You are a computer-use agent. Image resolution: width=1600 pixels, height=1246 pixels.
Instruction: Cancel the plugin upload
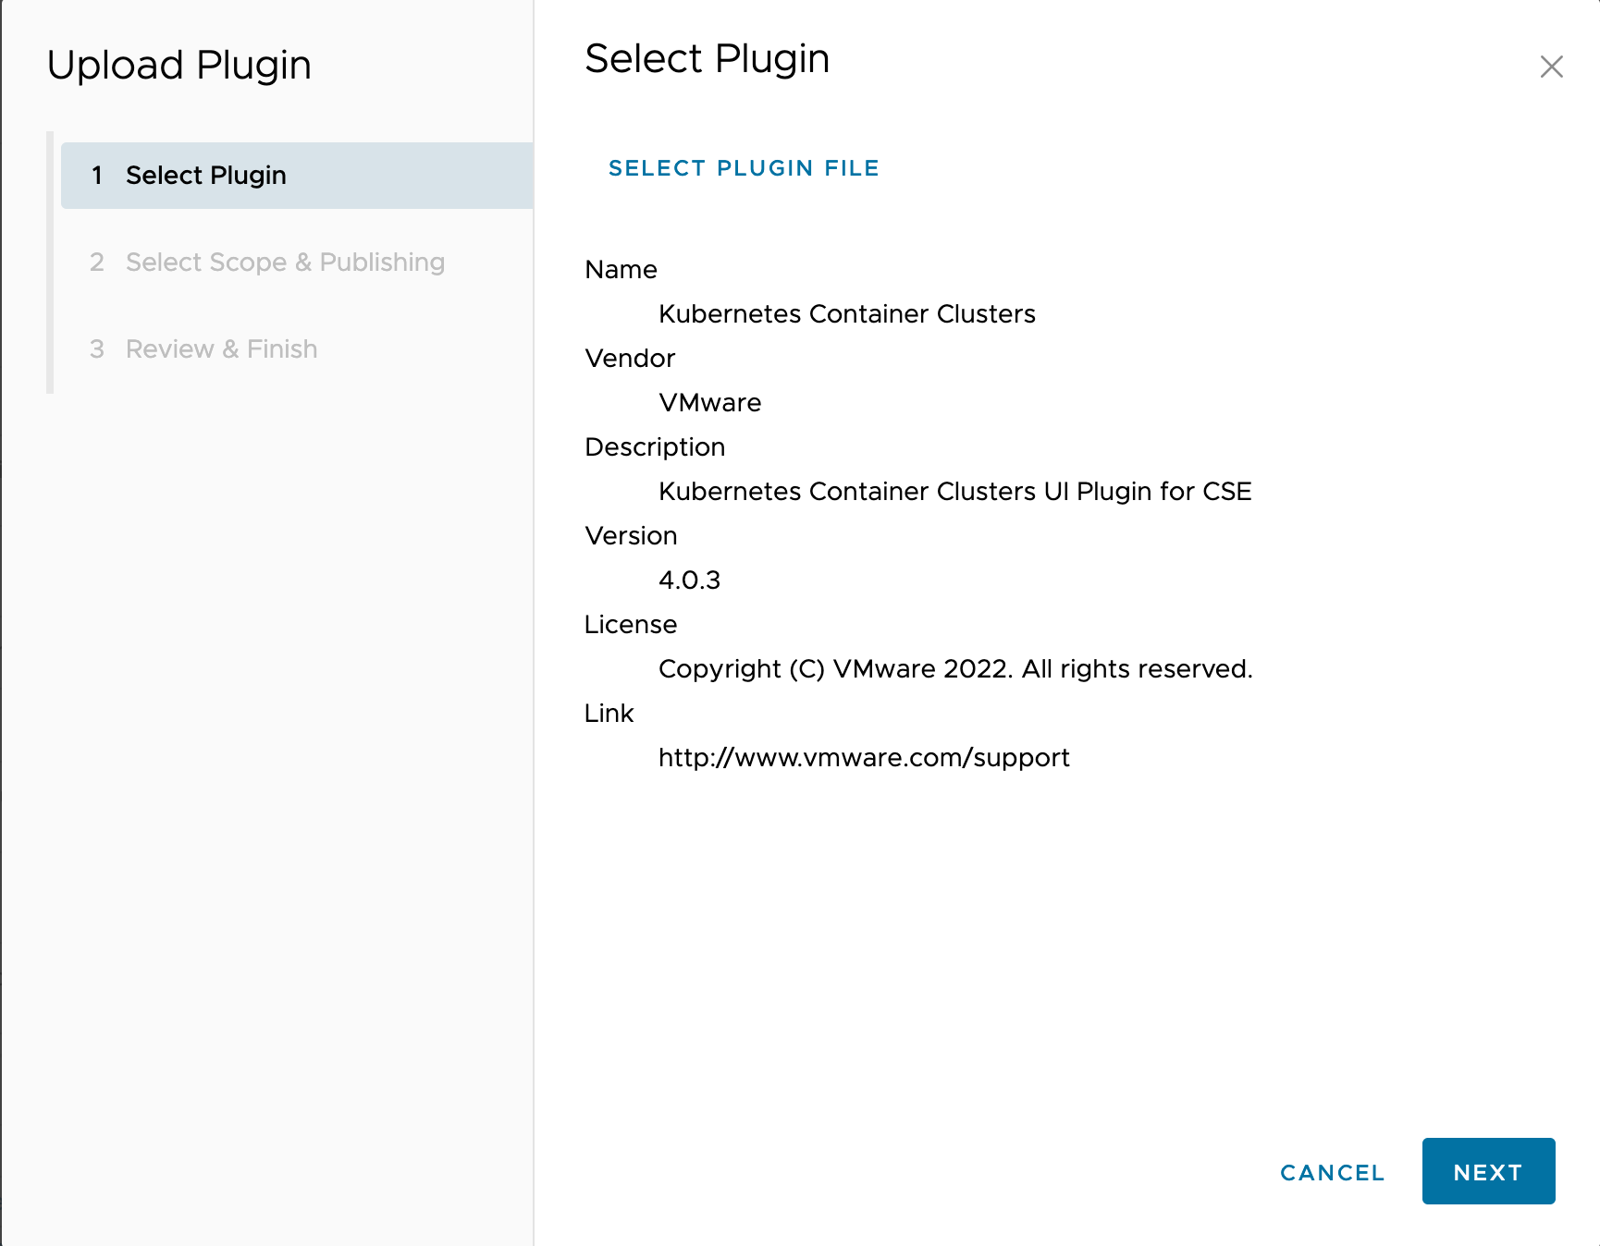1332,1172
